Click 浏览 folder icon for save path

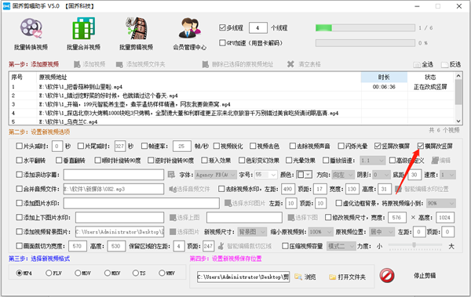298,277
